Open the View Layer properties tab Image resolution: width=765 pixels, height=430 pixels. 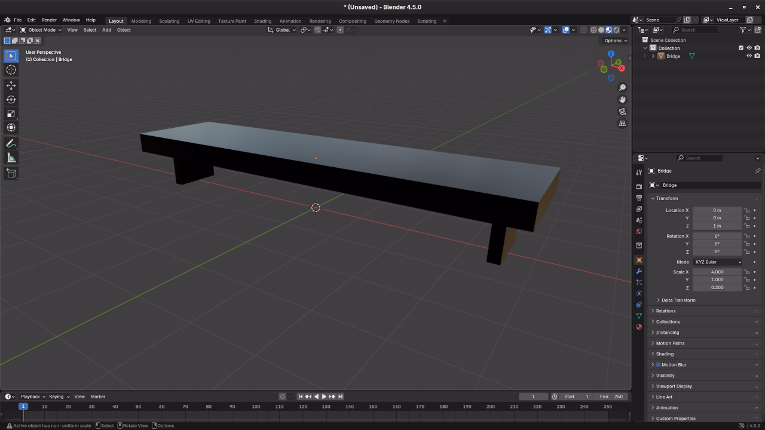pos(639,209)
